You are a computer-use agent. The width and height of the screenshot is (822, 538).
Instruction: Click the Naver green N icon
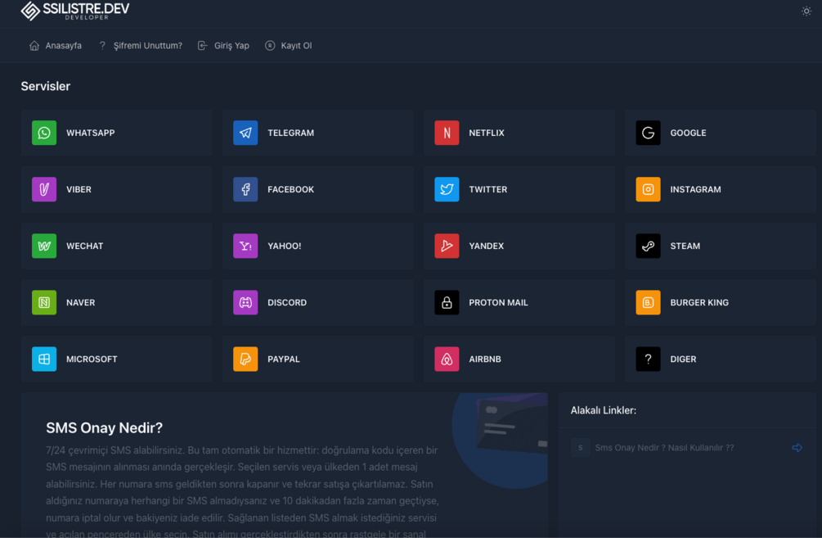point(44,303)
